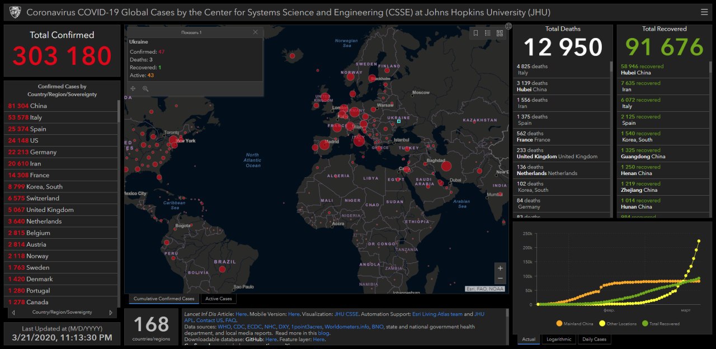Select Italy with 53 578 confirmed cases
This screenshot has height=349, width=716.
62,117
